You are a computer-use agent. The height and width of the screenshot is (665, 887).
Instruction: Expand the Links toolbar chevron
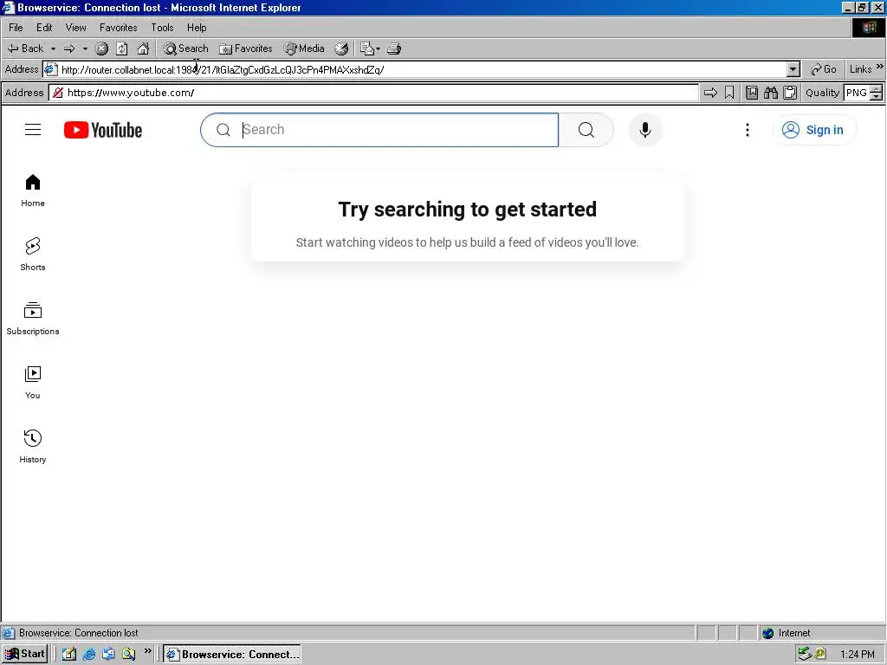pyautogui.click(x=880, y=67)
